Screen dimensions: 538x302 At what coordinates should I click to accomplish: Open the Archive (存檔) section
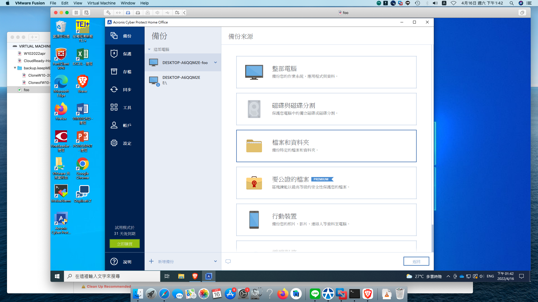[124, 72]
